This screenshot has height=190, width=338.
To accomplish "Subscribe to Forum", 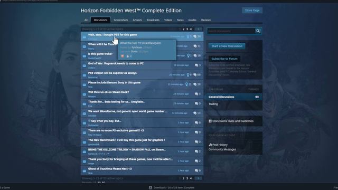I will [224, 59].
